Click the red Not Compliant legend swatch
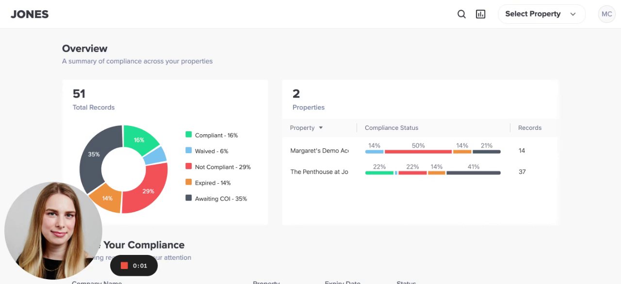This screenshot has width=621, height=284. (189, 166)
